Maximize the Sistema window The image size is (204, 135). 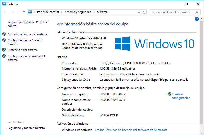tap(186, 4)
